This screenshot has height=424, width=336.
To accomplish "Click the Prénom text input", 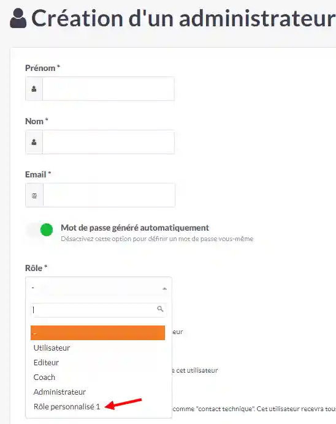I will click(109, 89).
